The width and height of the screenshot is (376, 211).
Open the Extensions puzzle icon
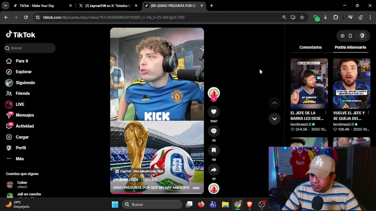click(336, 17)
